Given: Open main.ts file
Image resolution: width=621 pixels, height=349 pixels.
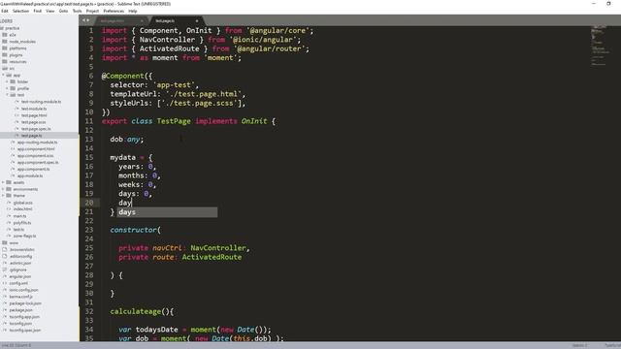Looking at the screenshot, I should click(19, 216).
